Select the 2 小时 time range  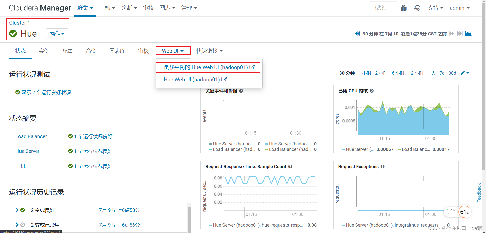(x=381, y=73)
